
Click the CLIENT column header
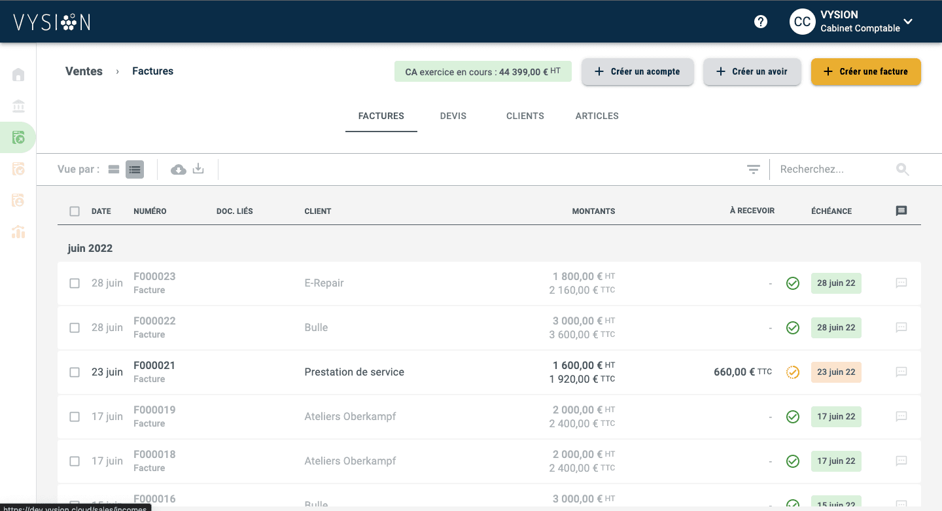(x=318, y=211)
